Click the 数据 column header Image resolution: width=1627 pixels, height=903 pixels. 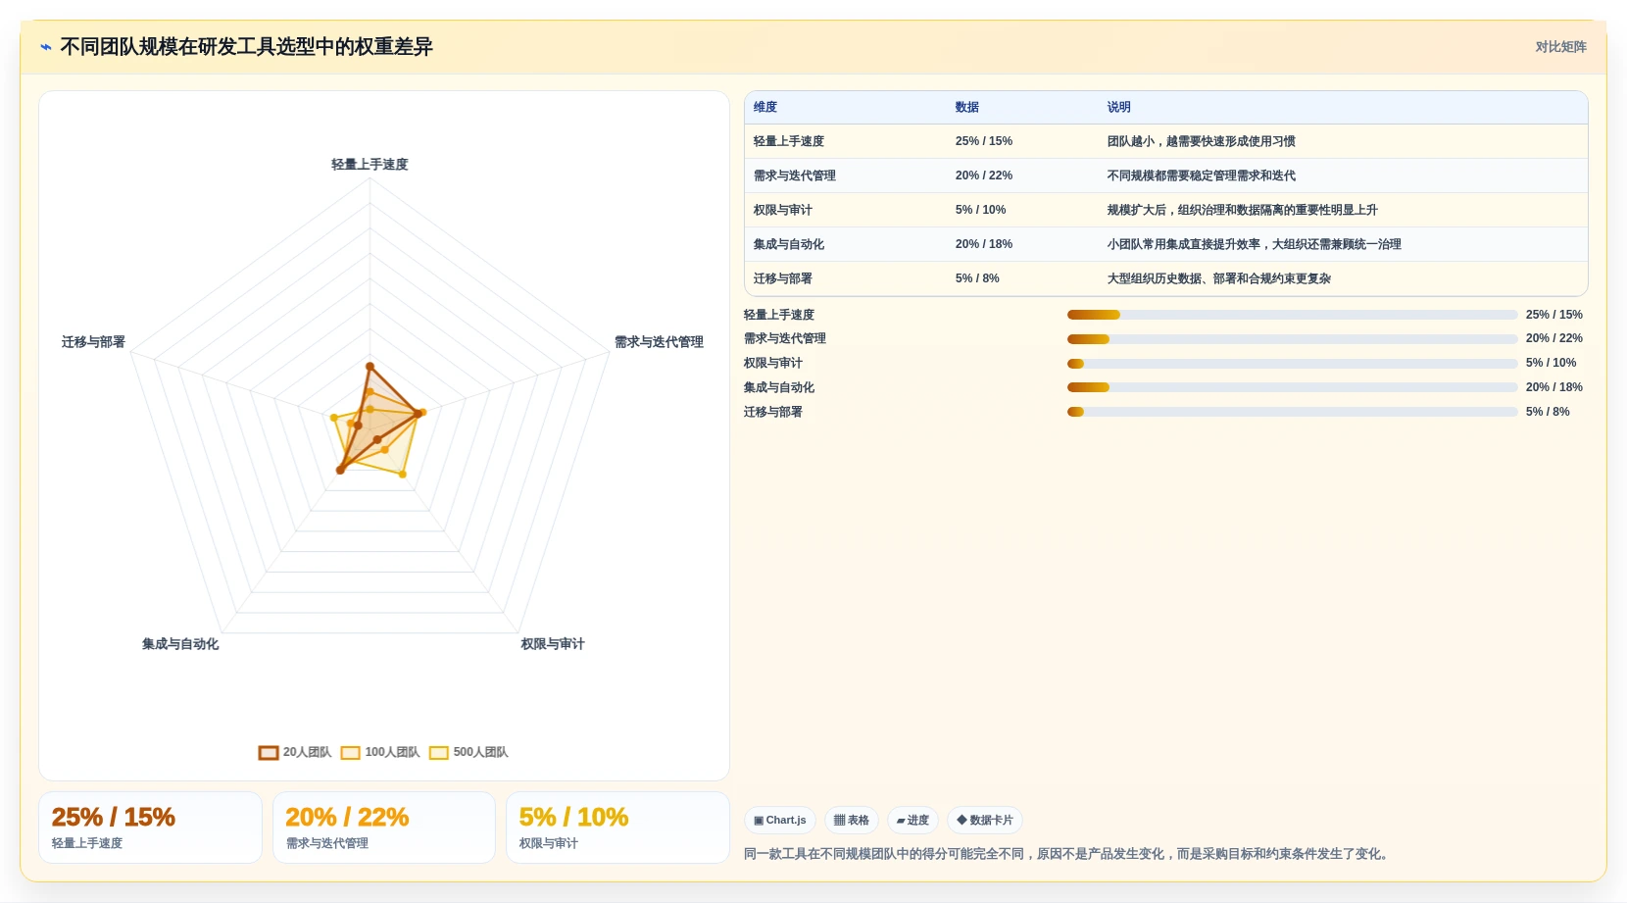click(x=967, y=107)
